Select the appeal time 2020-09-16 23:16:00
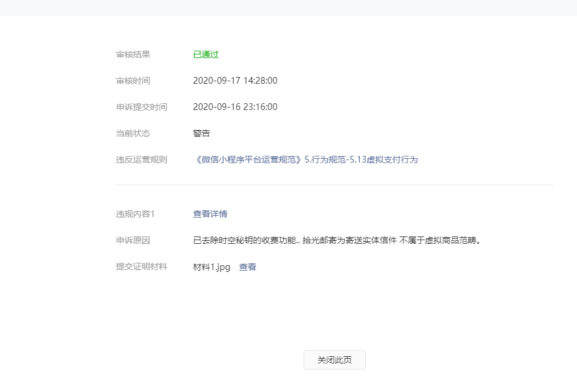 (235, 107)
